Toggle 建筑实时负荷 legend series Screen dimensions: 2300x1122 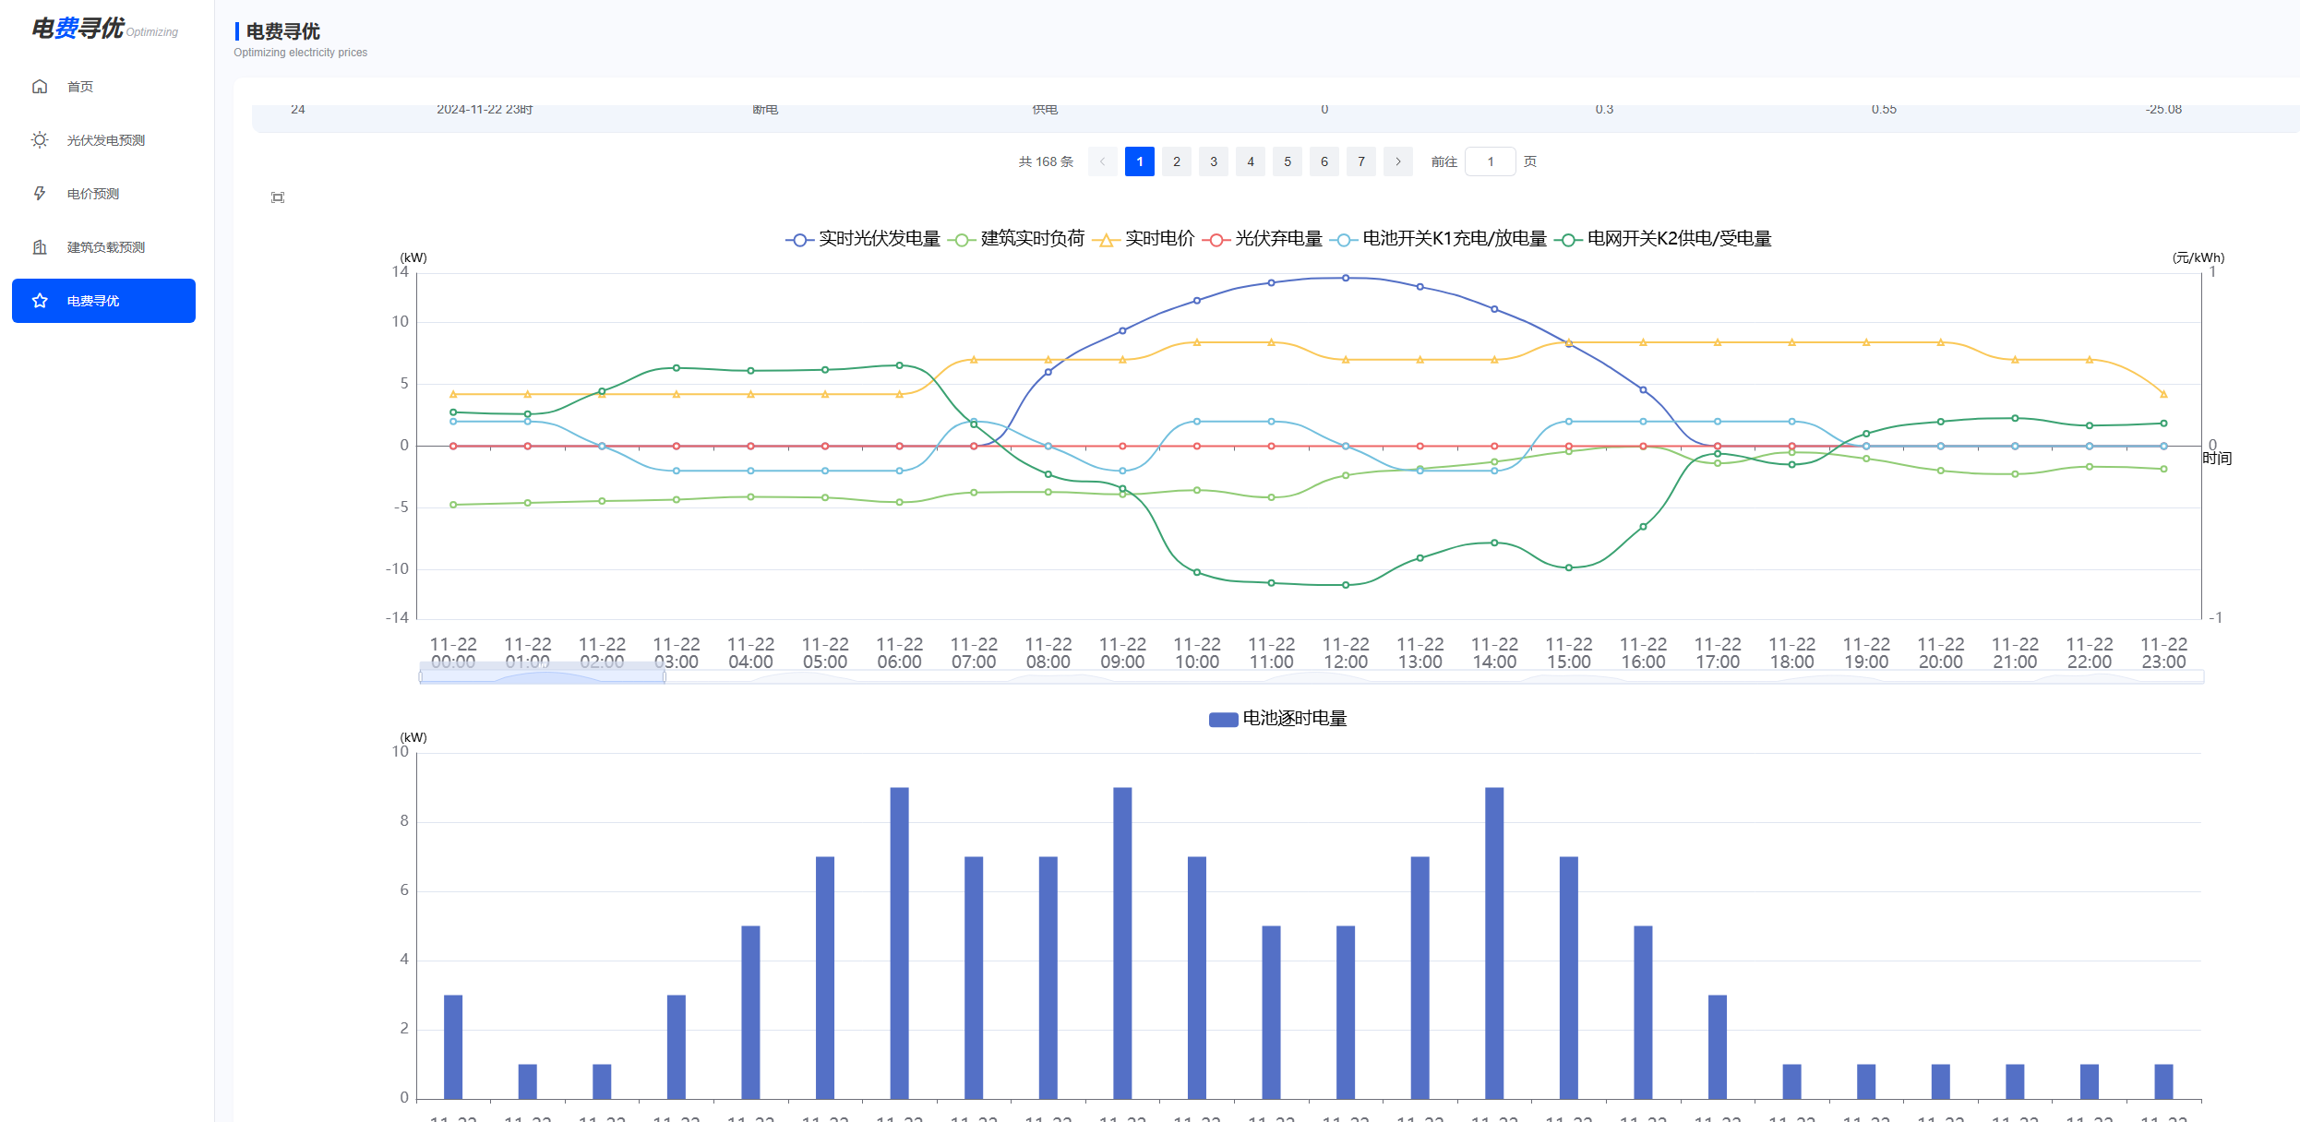pos(1016,239)
